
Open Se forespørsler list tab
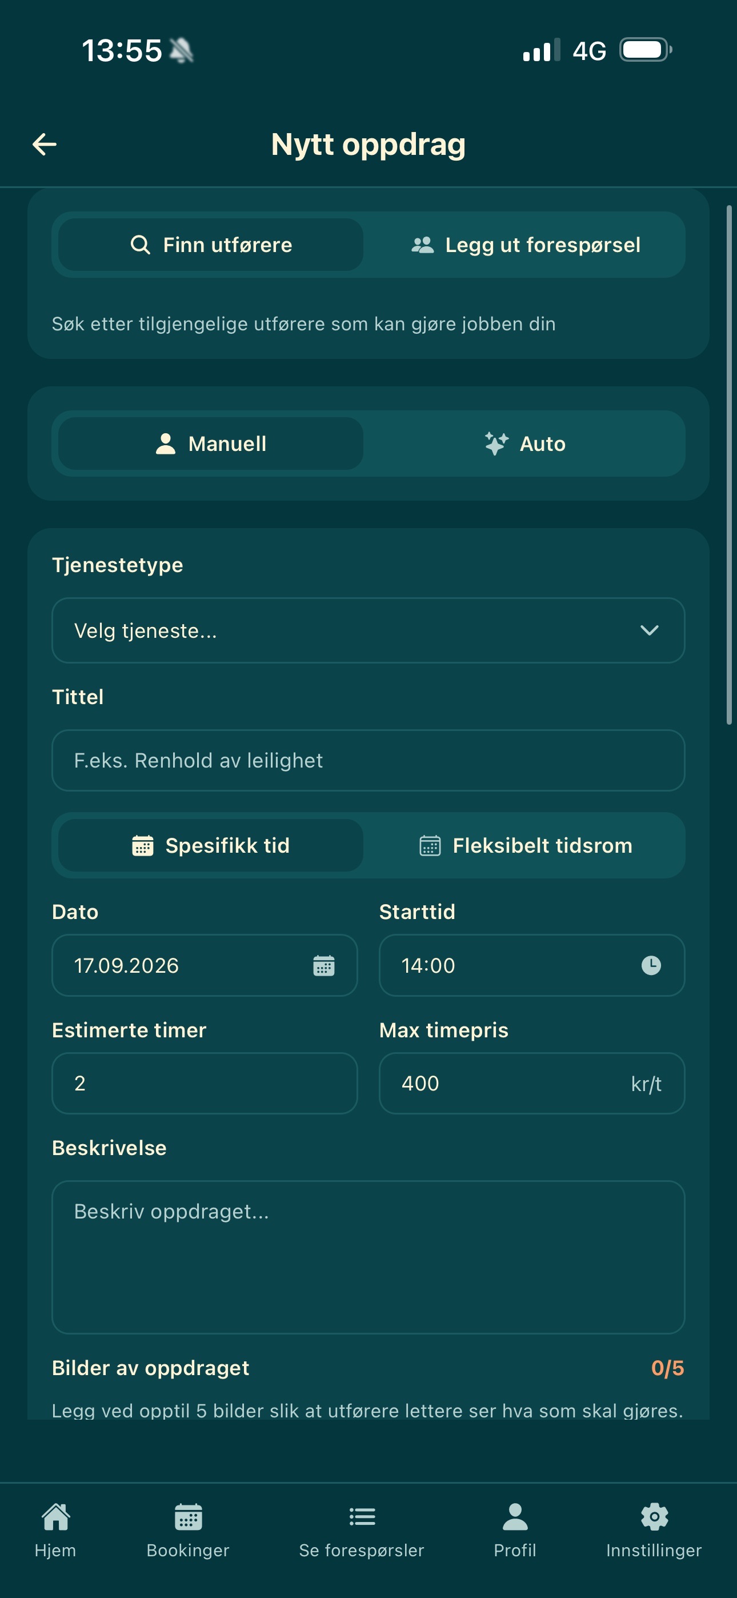pyautogui.click(x=362, y=1531)
